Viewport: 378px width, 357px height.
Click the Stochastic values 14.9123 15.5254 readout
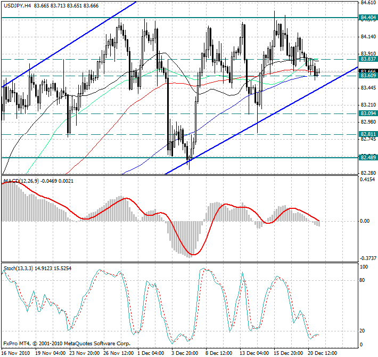(53, 268)
